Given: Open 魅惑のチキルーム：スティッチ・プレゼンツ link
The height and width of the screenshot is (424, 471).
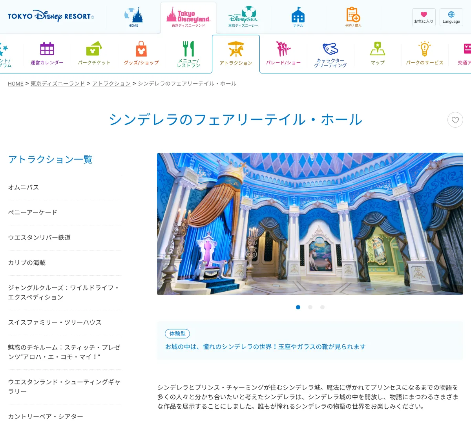Looking at the screenshot, I should point(65,353).
